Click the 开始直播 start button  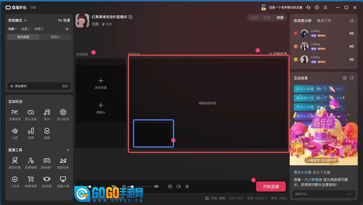271,187
